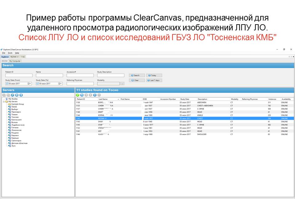
Task: Toggle the Study Date (From) checkbox
Action: [x=7, y=83]
